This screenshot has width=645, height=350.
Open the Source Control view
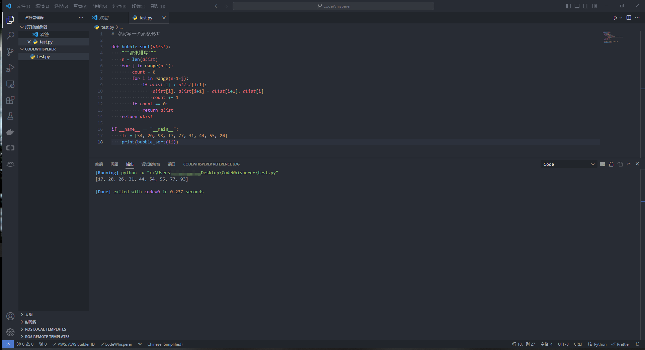10,52
